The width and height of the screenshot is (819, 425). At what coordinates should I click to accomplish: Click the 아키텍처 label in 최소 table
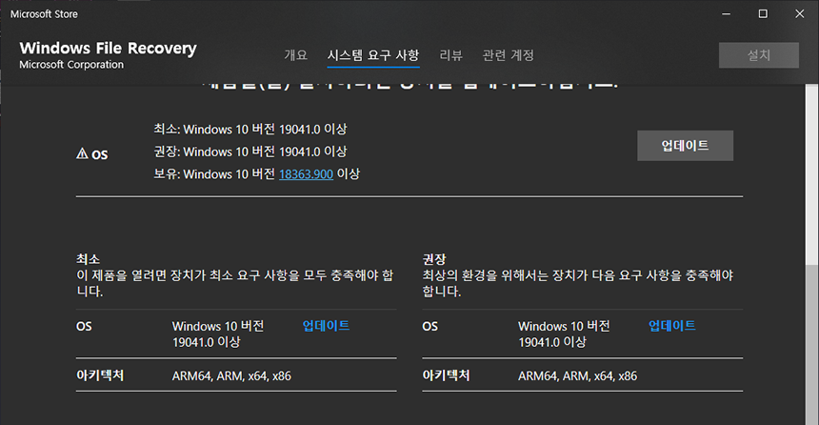[100, 375]
